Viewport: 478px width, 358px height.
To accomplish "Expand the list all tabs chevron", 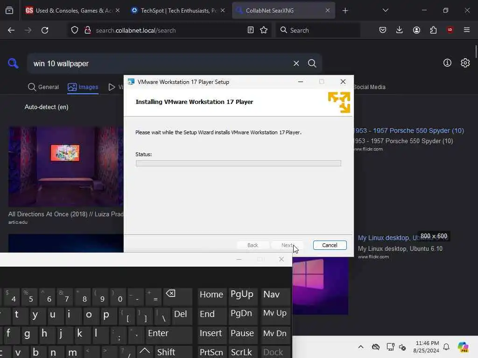I will pos(385,10).
